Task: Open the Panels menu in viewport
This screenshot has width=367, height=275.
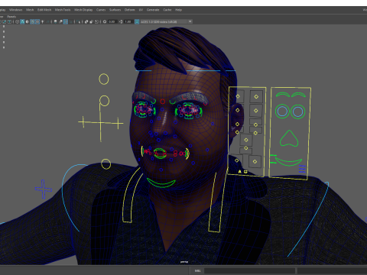Action: (11, 17)
